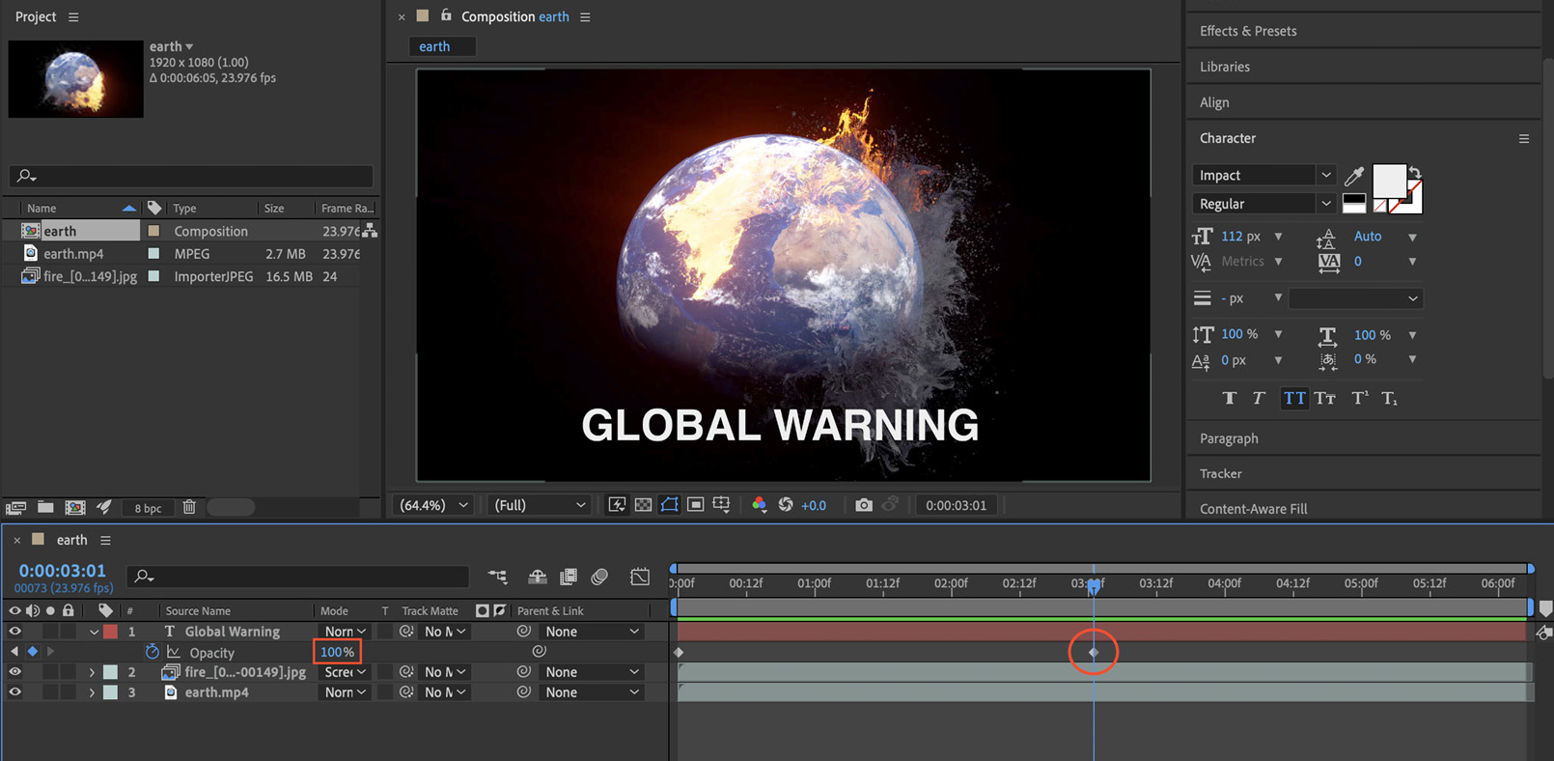
Task: Delete selected project item trash icon
Action: point(189,507)
